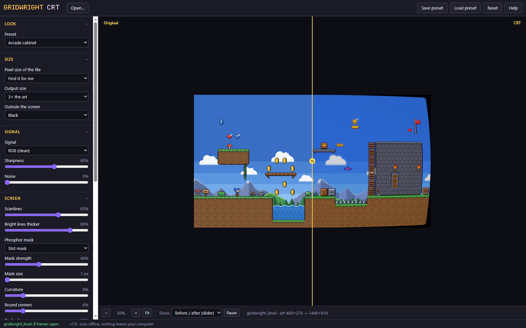Collapse the SIGNAL section
The image size is (526, 328).
pos(87,132)
